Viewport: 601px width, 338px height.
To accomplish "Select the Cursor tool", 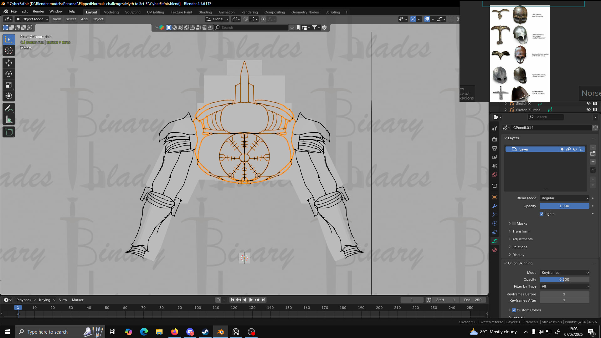I will pyautogui.click(x=9, y=50).
